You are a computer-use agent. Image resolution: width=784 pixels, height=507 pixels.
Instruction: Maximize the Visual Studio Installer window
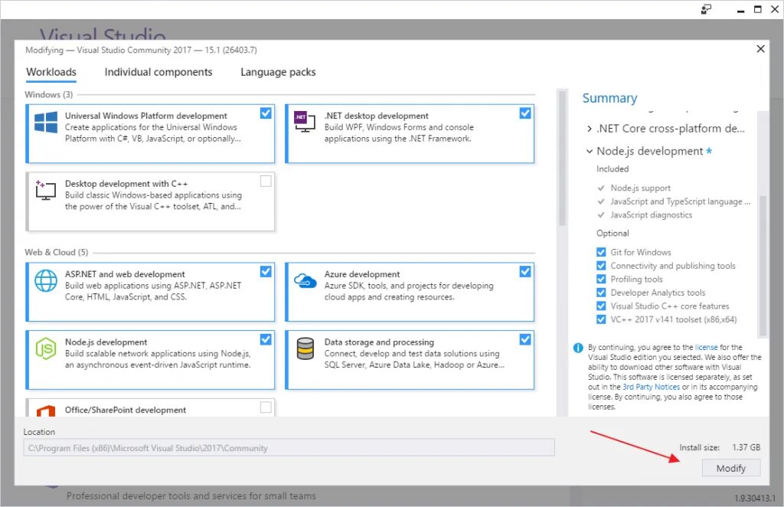coord(758,9)
